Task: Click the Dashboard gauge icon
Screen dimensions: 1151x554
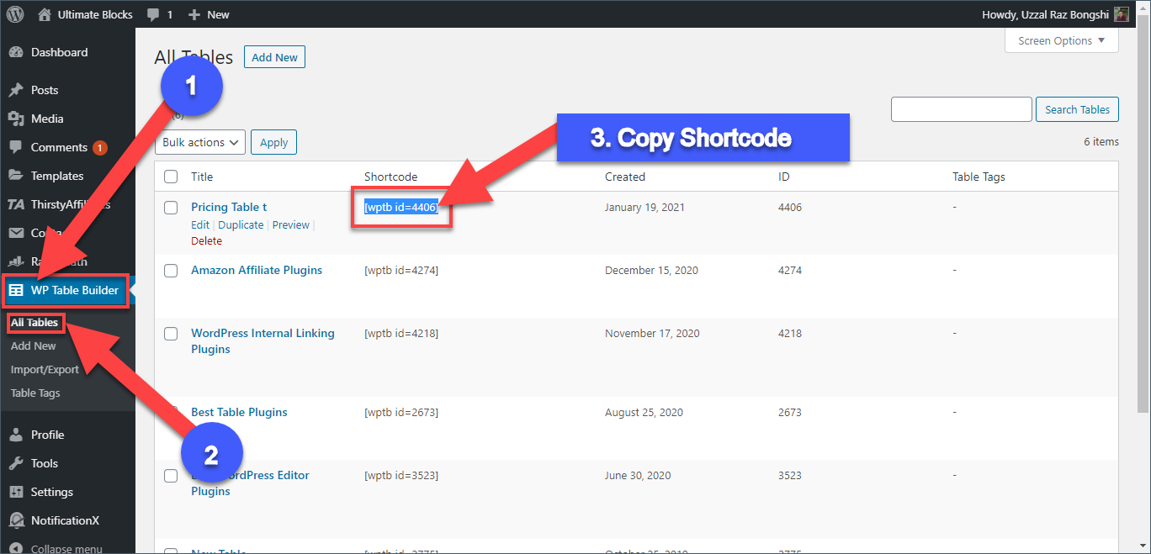Action: click(16, 52)
